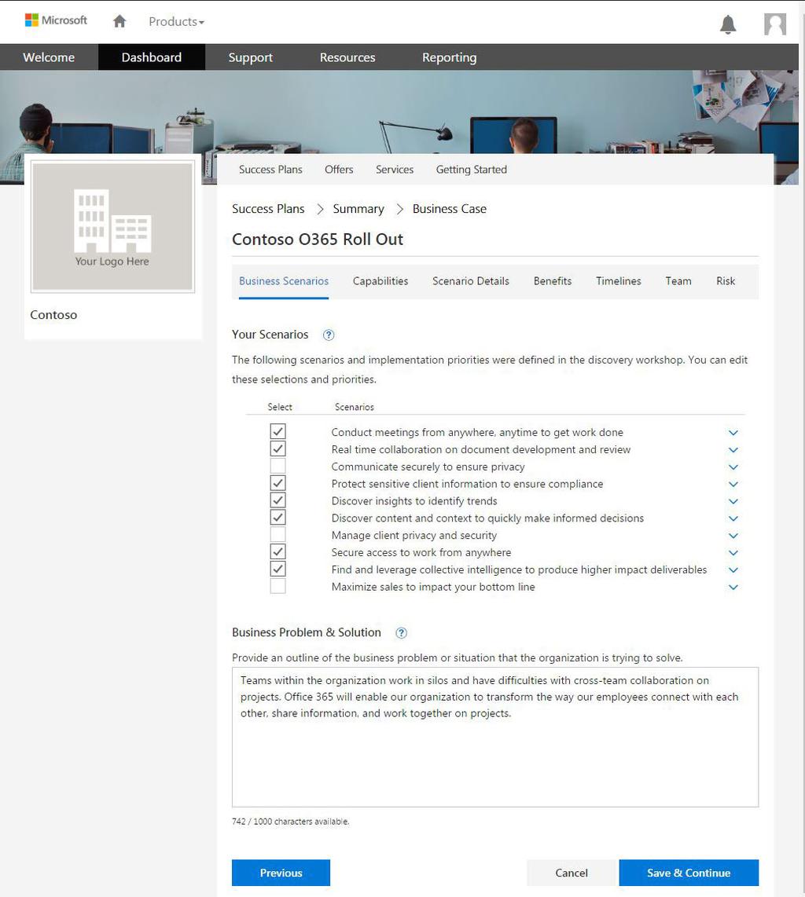Expand Secure access to work chevron

(733, 553)
